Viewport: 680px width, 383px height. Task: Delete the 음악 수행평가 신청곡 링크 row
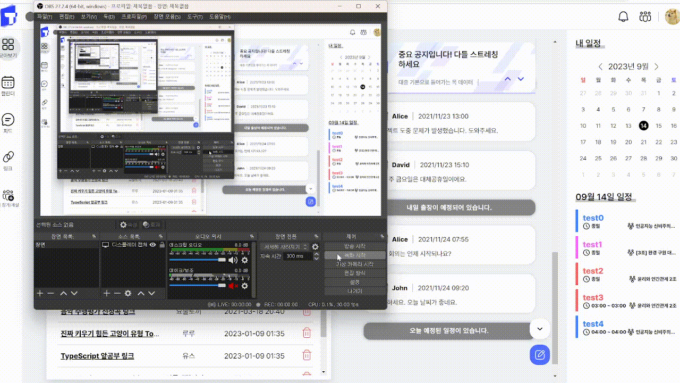pyautogui.click(x=307, y=312)
